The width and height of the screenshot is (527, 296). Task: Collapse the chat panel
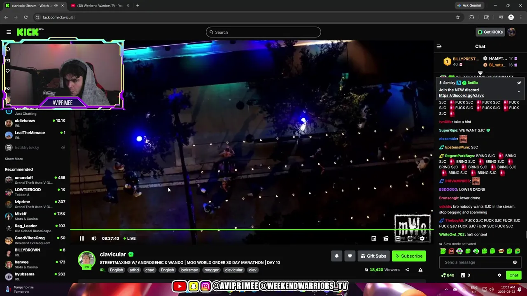click(439, 46)
